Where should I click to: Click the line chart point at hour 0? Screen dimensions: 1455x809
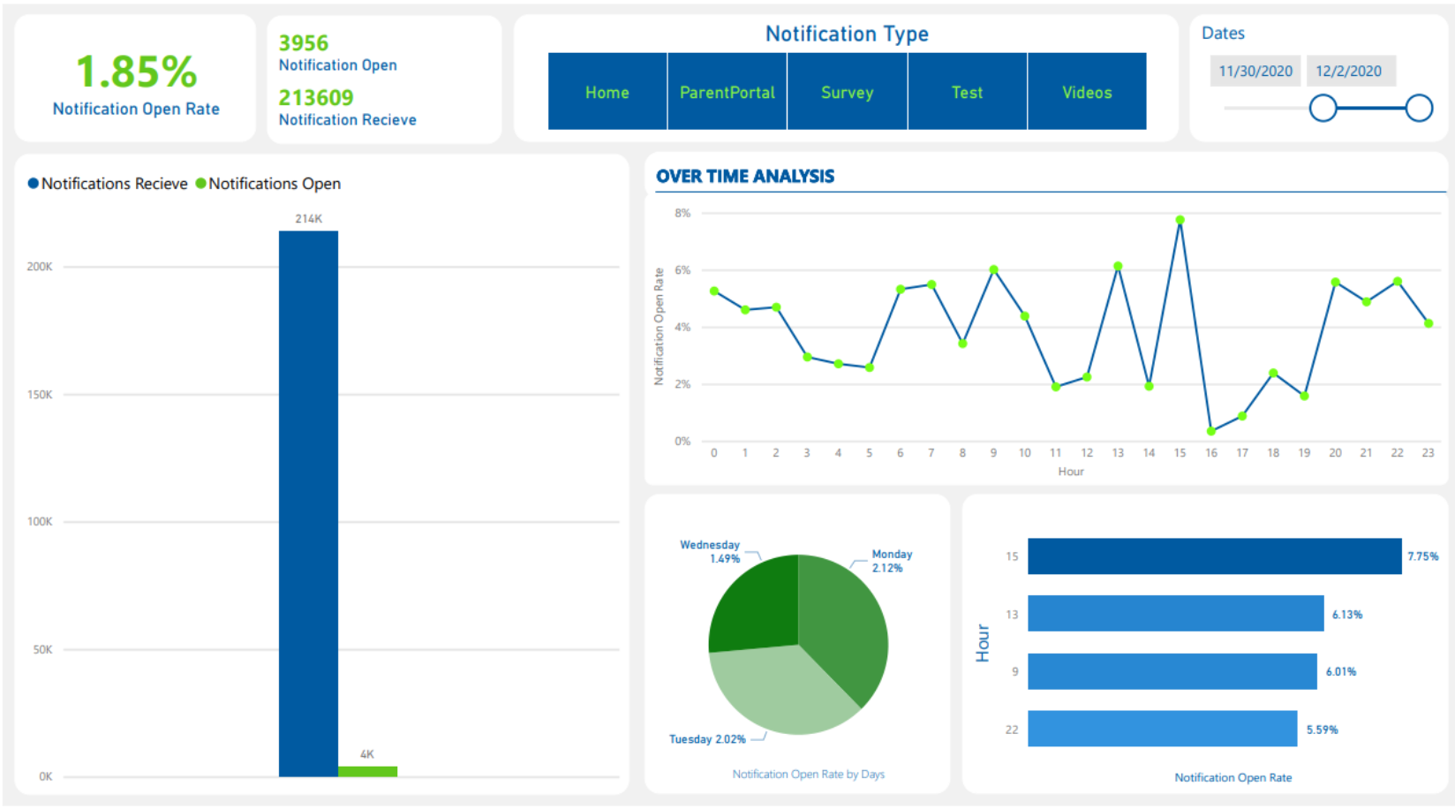click(x=714, y=291)
